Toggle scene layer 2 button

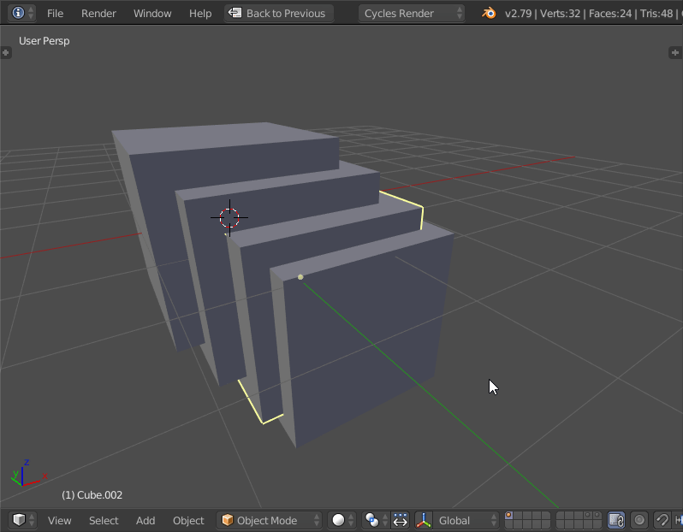pos(518,516)
